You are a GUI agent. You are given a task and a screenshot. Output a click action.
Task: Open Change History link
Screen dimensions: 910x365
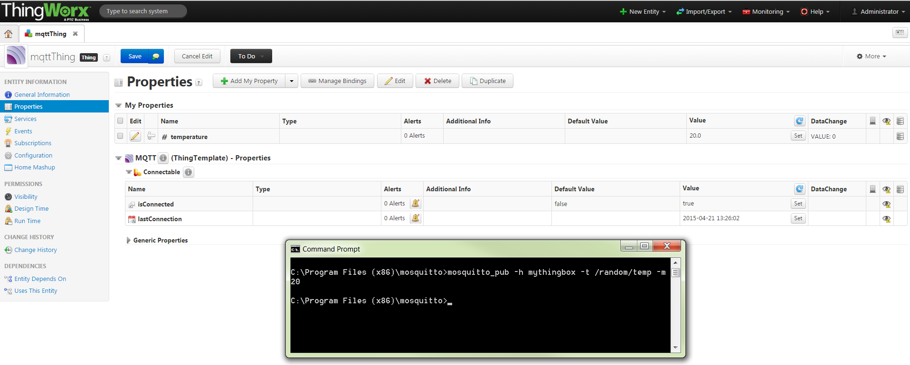36,250
